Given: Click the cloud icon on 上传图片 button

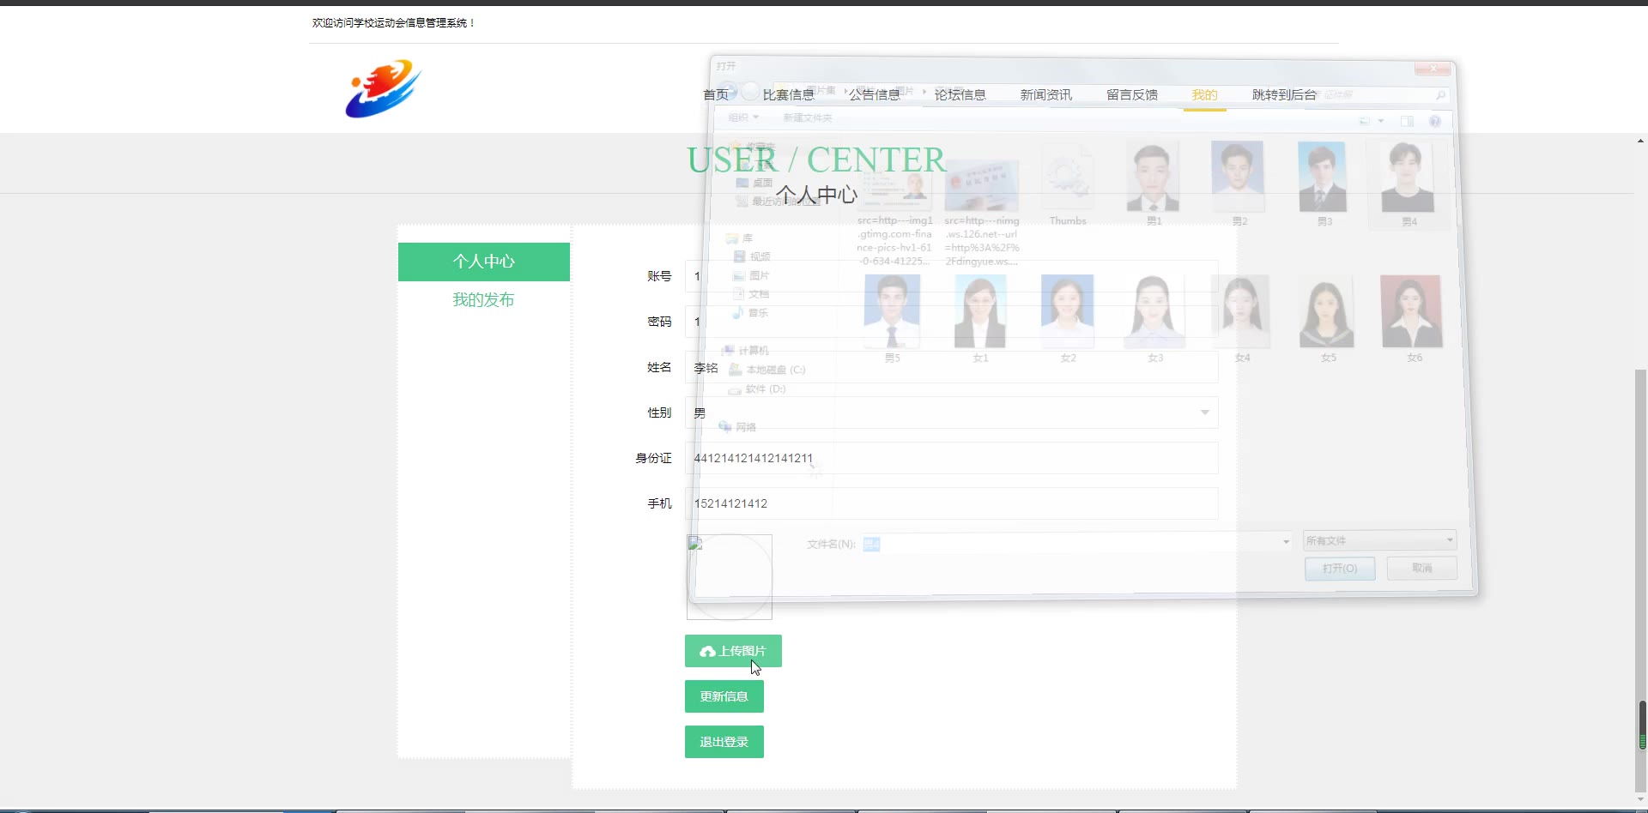Looking at the screenshot, I should (x=707, y=652).
